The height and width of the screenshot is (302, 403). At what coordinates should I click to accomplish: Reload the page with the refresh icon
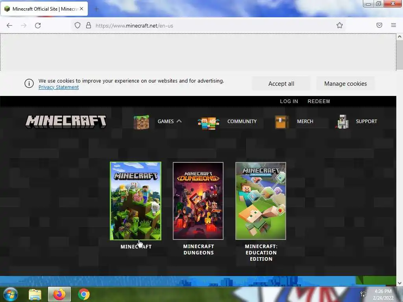coord(38,26)
